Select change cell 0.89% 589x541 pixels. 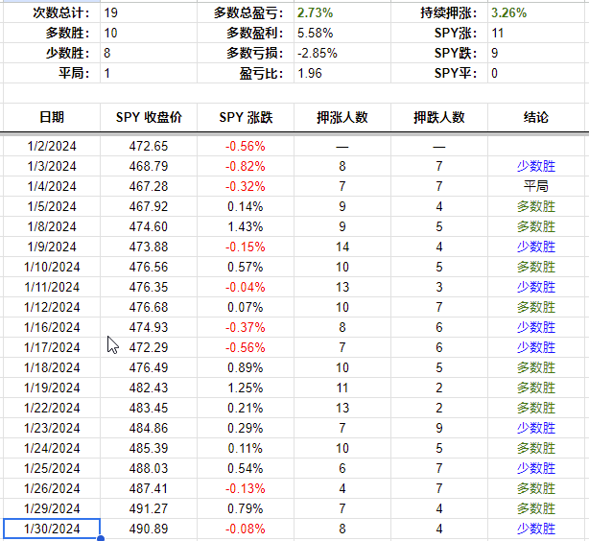click(x=246, y=367)
